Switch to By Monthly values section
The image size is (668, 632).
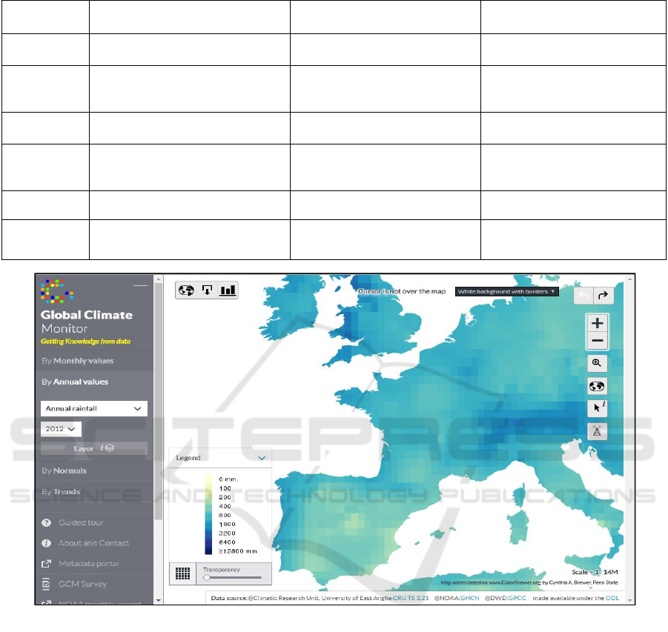click(78, 361)
